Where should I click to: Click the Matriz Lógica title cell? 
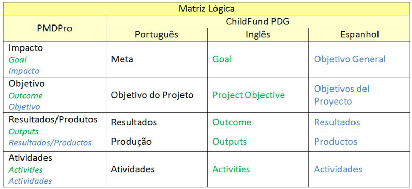(207, 9)
